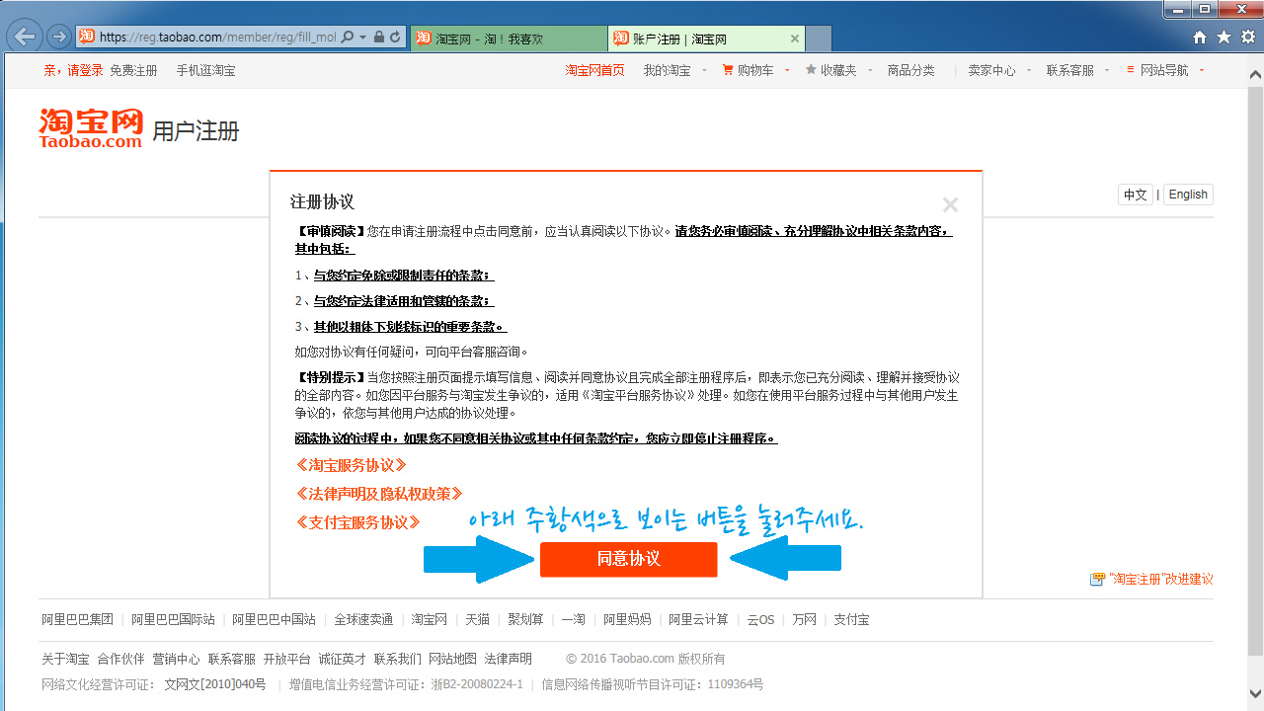The height and width of the screenshot is (711, 1264).
Task: Open 《支付宝服务协议》 link
Action: tap(357, 522)
